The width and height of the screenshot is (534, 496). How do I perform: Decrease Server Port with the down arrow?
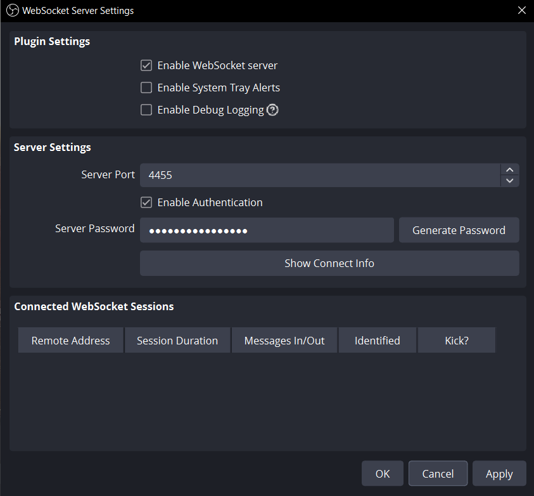[509, 181]
